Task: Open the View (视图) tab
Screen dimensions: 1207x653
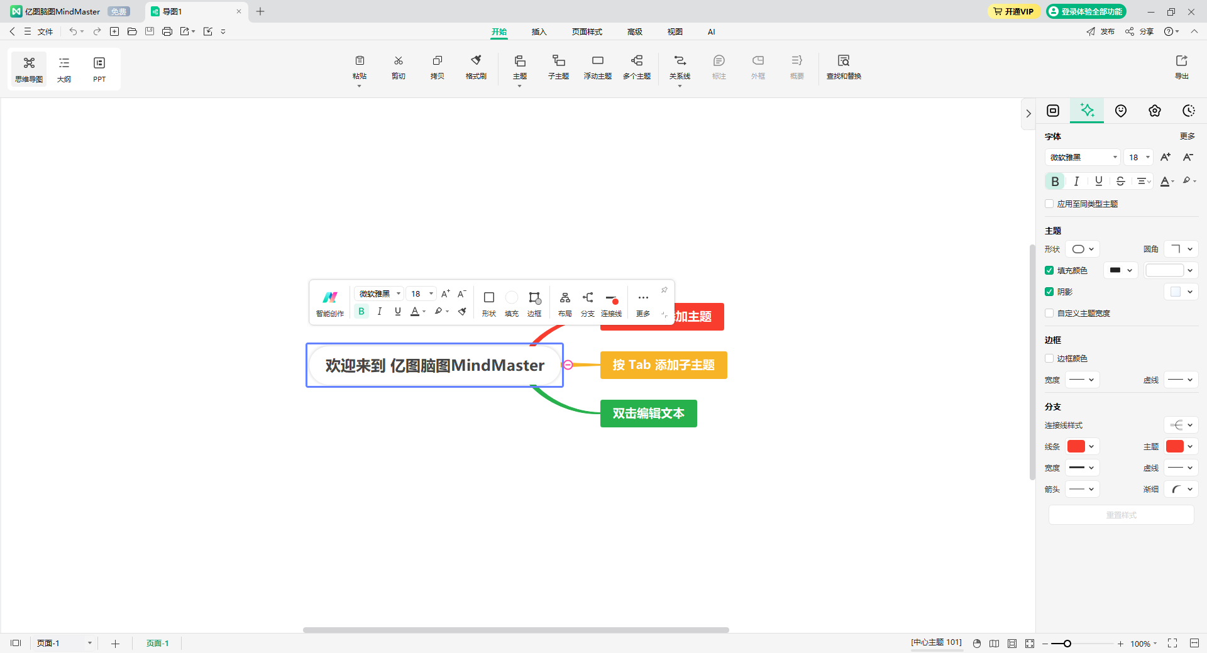Action: (675, 31)
